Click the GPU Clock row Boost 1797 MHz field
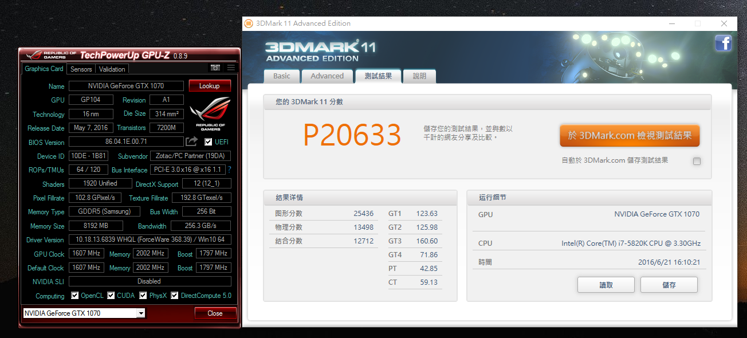Screen dimensions: 747x338 pyautogui.click(x=214, y=253)
